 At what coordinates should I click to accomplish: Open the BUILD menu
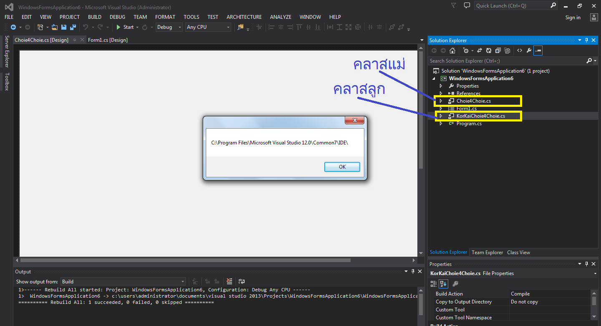pyautogui.click(x=95, y=17)
